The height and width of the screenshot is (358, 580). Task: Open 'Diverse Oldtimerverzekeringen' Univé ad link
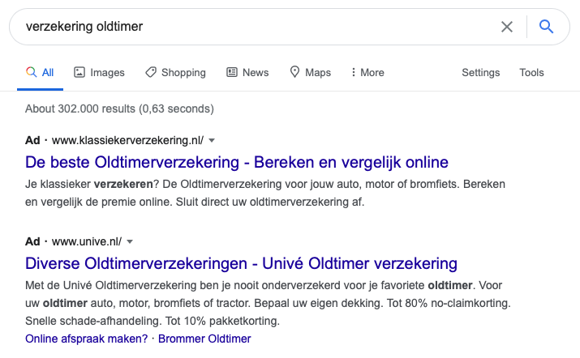click(x=241, y=263)
